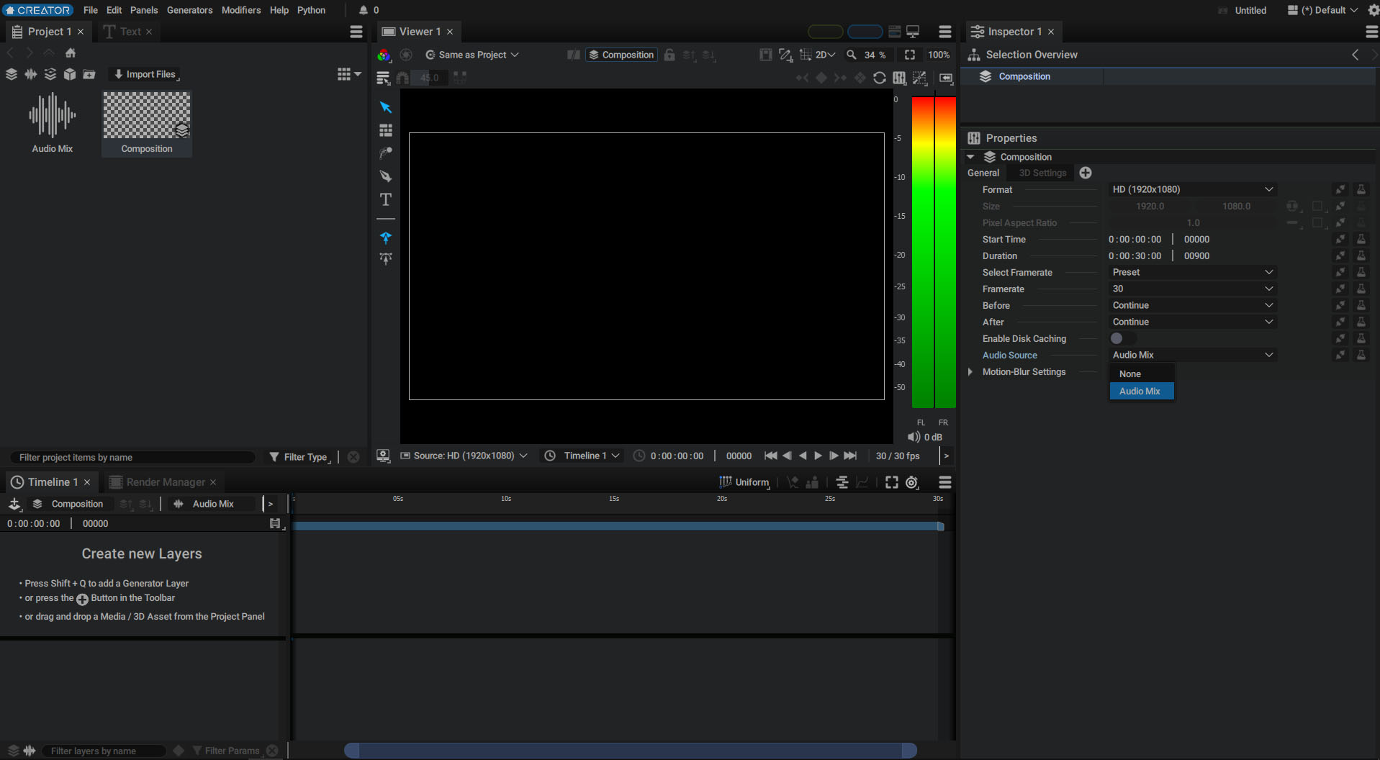Expand Motion-Blur Settings section
The width and height of the screenshot is (1380, 760).
coord(970,372)
